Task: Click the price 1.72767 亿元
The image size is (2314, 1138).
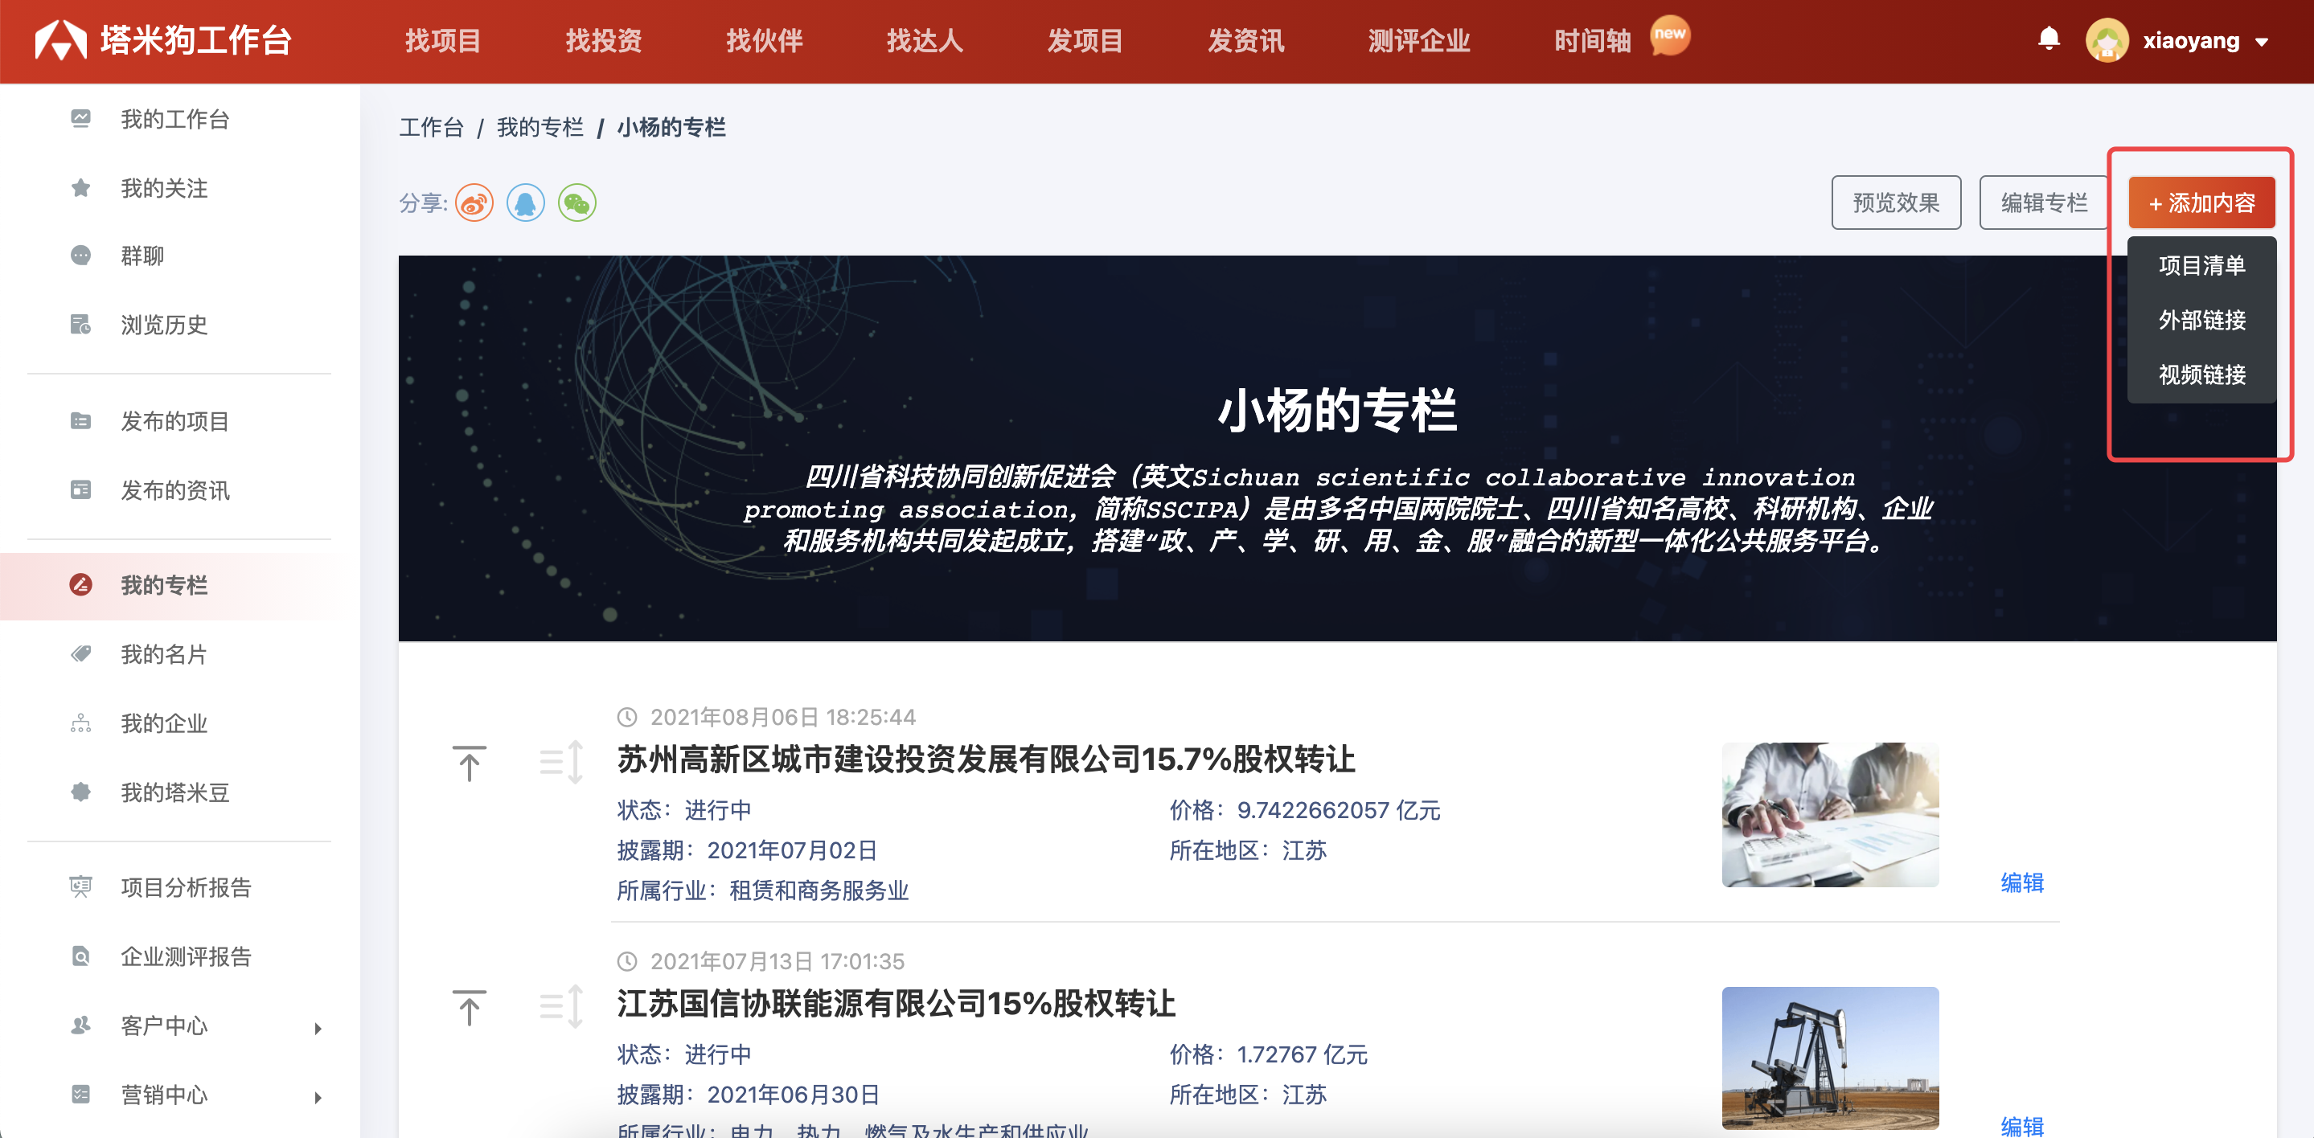Action: point(1302,1054)
